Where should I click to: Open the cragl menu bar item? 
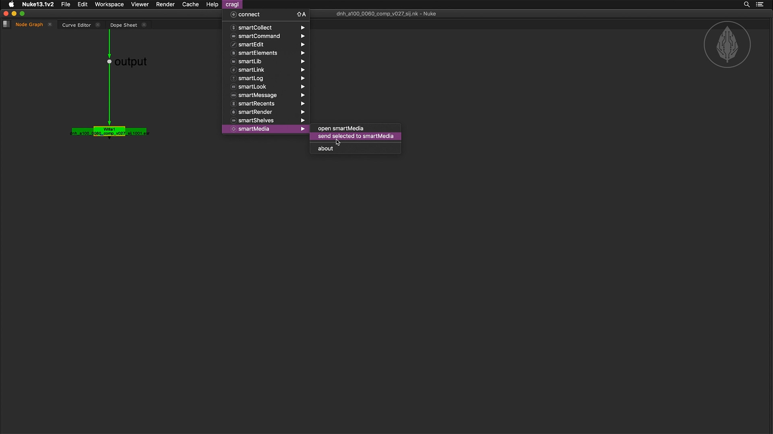[x=232, y=4]
